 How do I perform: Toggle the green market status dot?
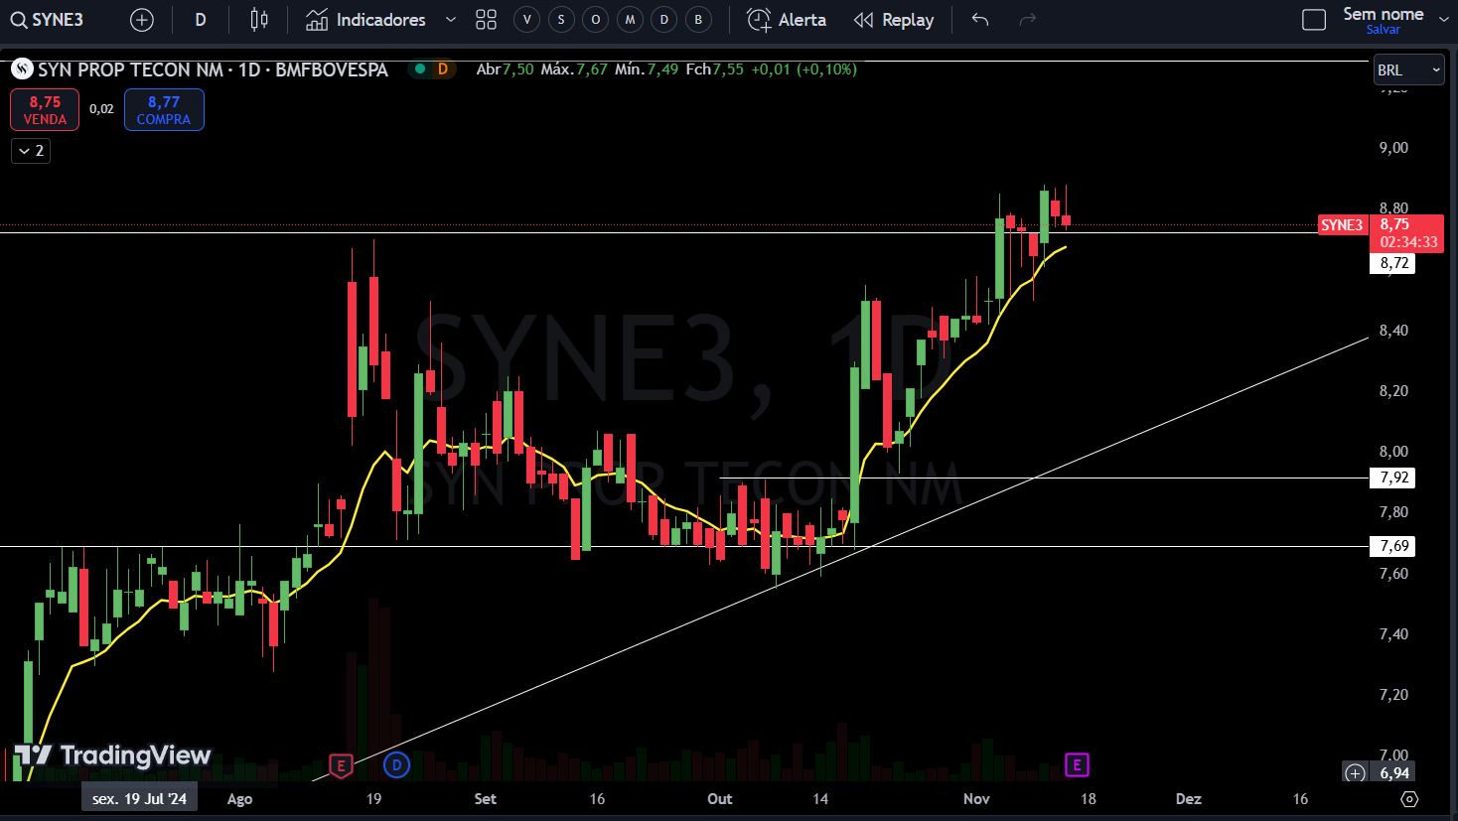pos(420,69)
